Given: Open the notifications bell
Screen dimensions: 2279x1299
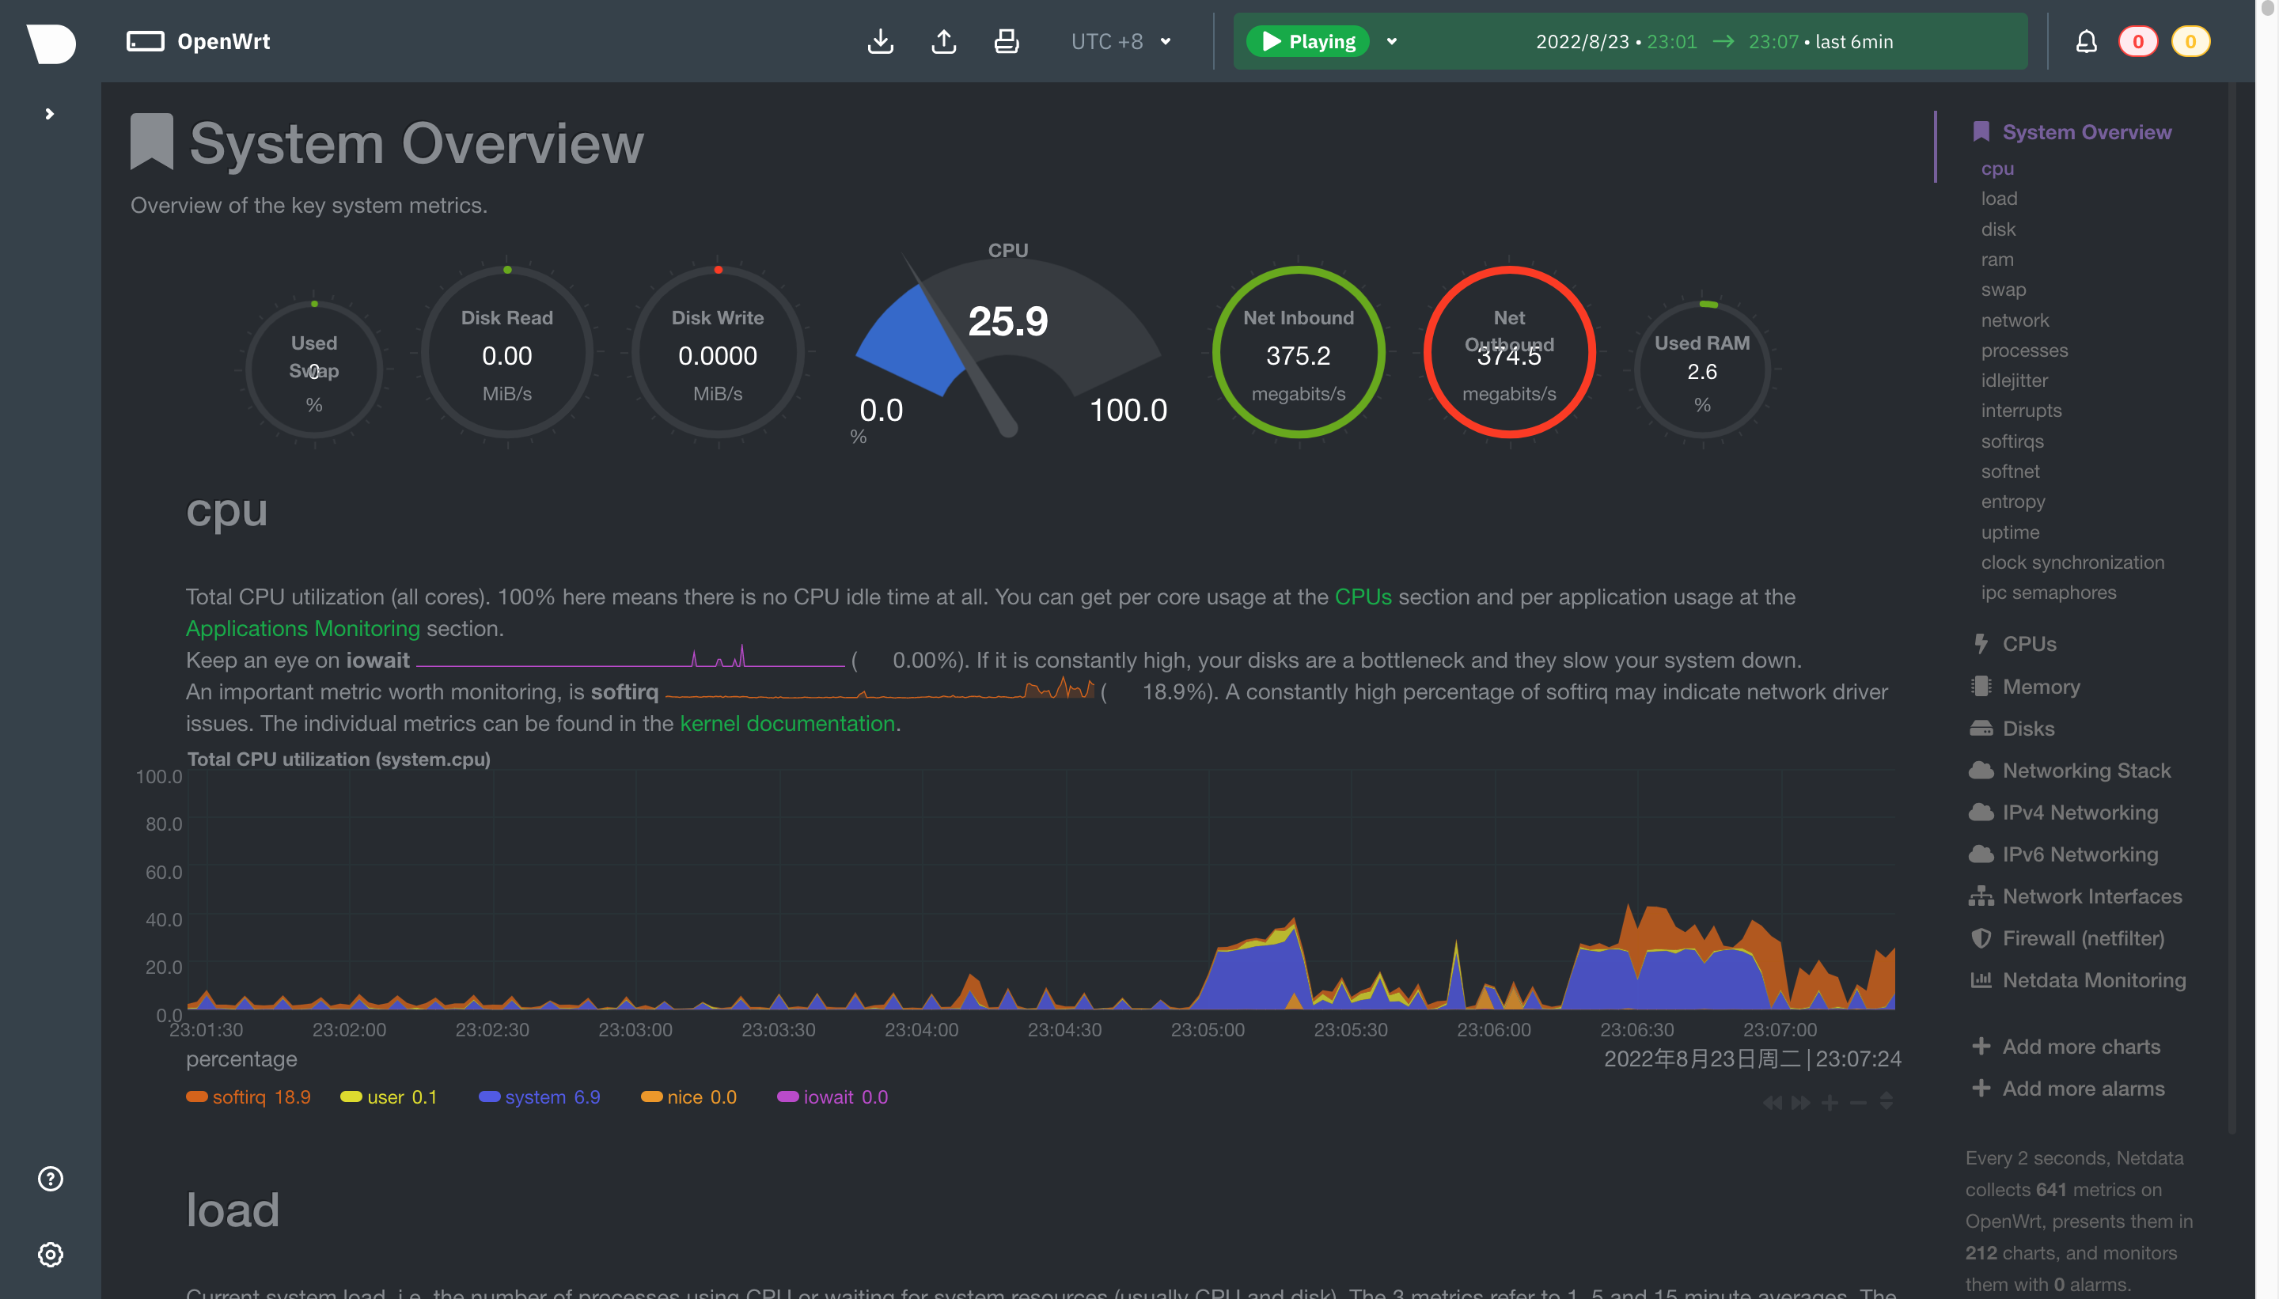Looking at the screenshot, I should point(2086,41).
